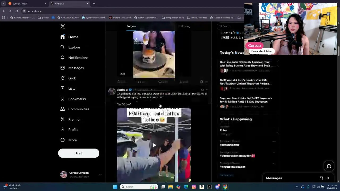Image resolution: width=340 pixels, height=191 pixels.
Task: Open Notifications in the sidebar
Action: pos(74,58)
